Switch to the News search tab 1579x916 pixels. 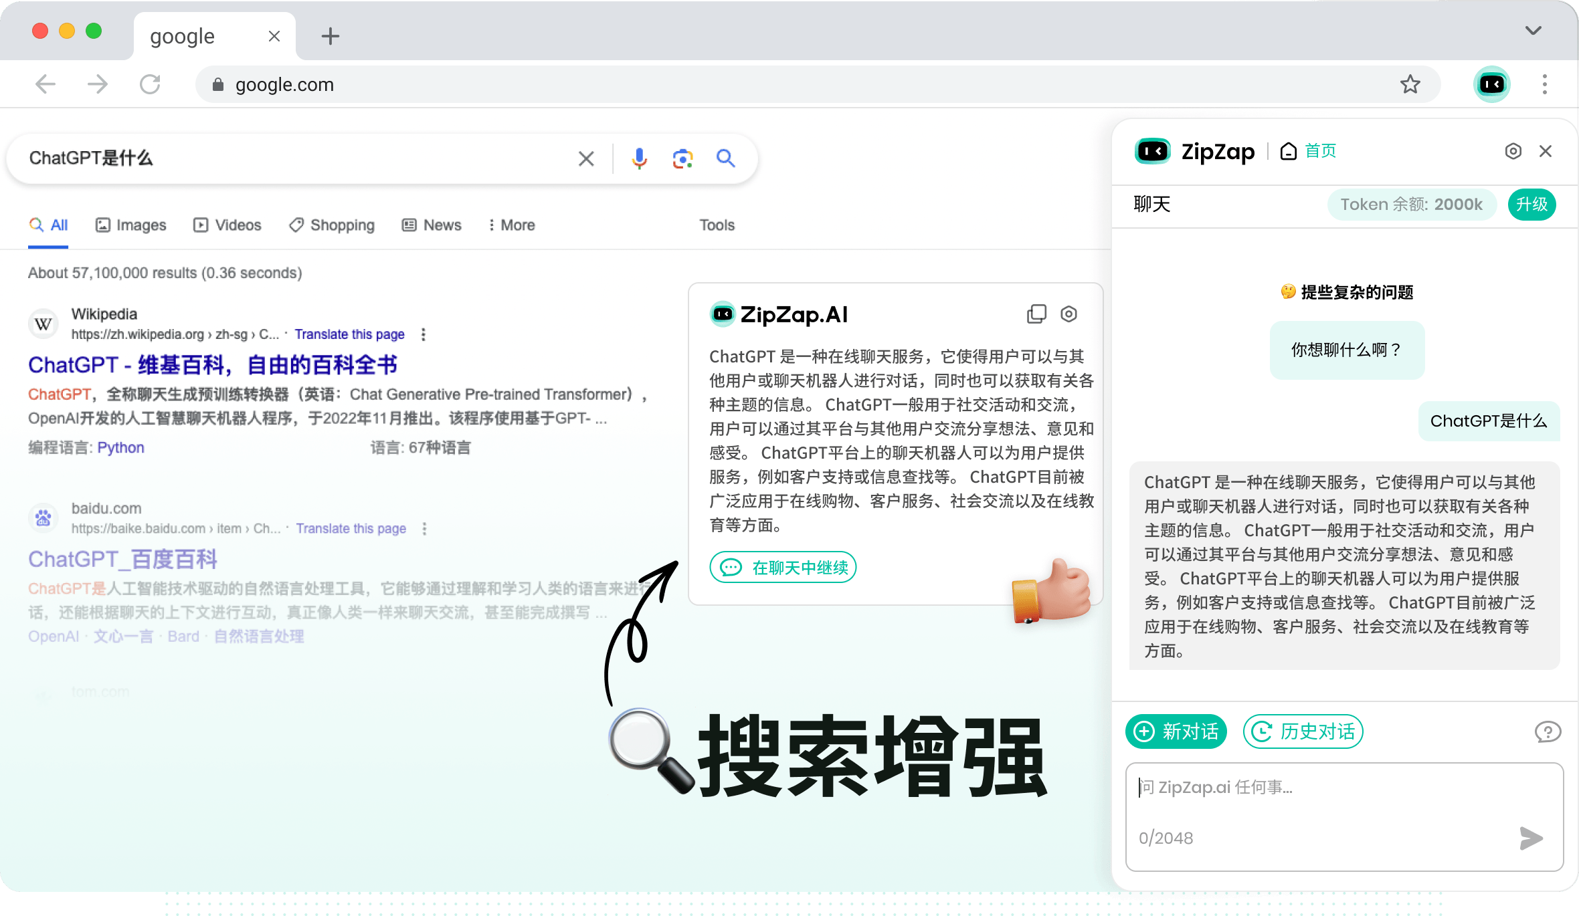(x=432, y=225)
